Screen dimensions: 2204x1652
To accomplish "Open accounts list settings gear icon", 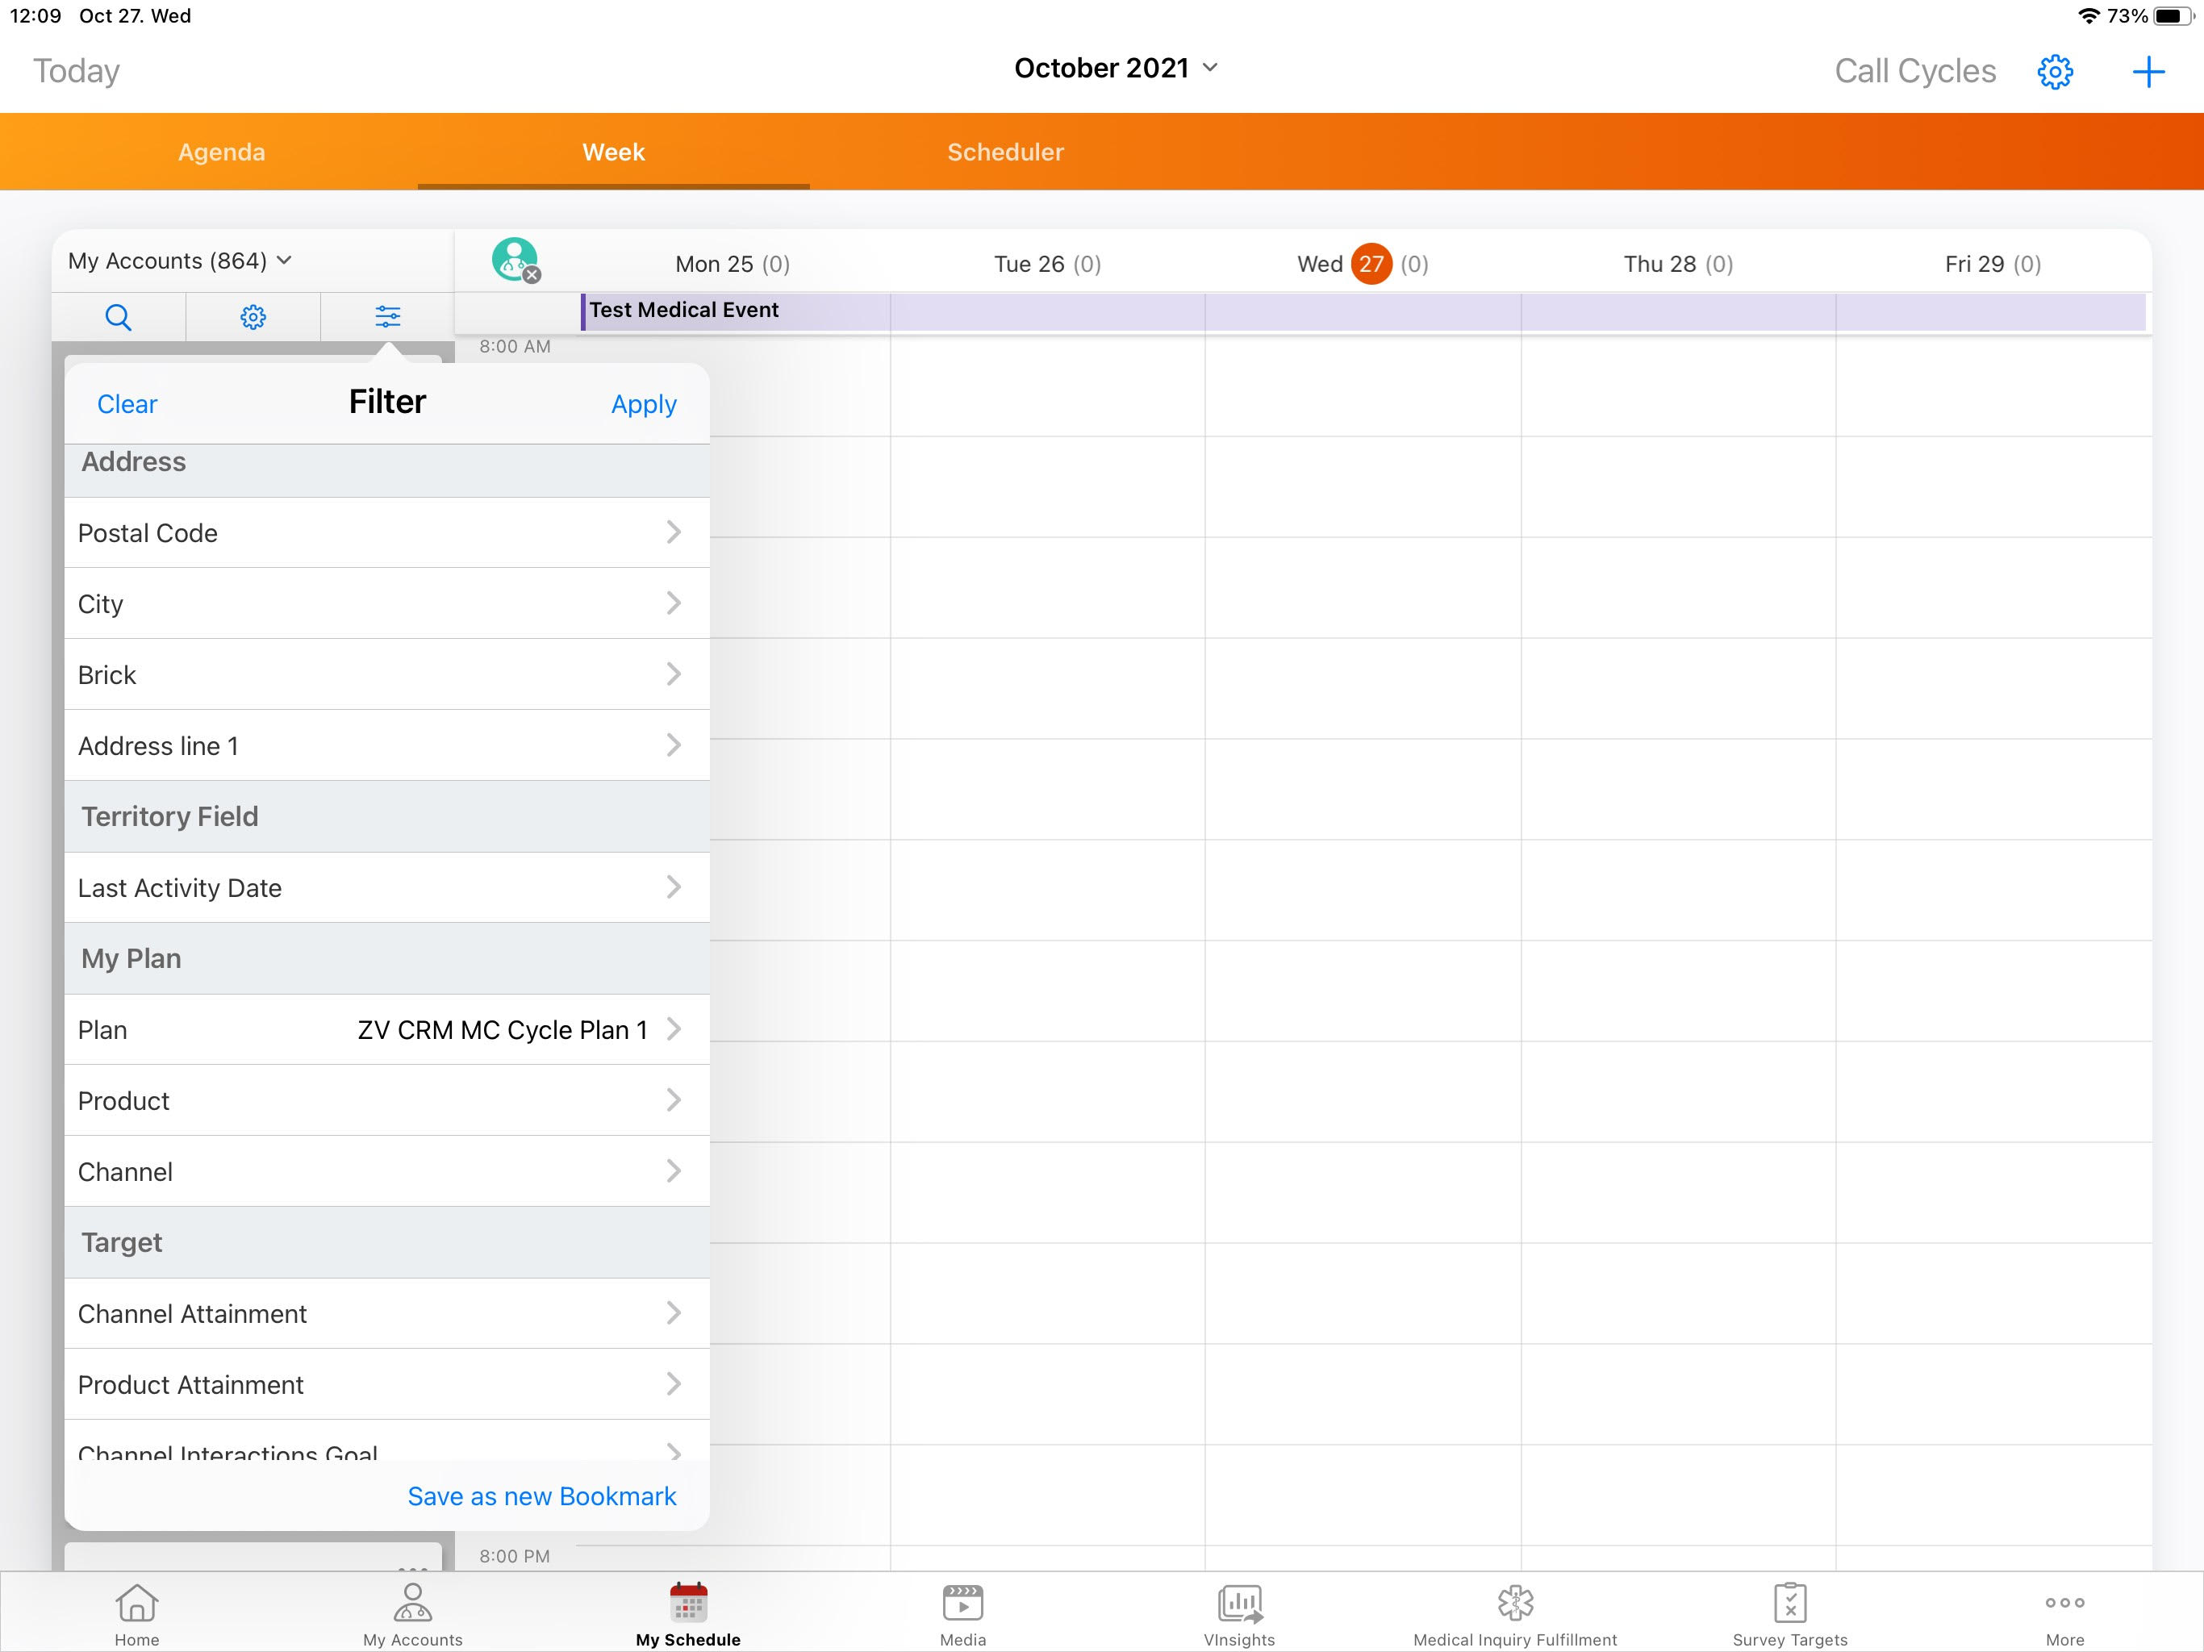I will coord(253,317).
